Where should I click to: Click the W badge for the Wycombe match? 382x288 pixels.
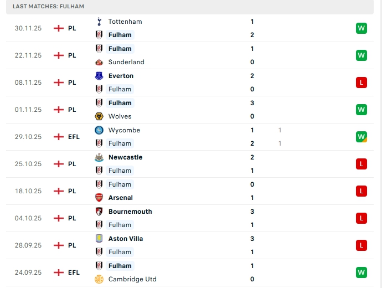(362, 137)
